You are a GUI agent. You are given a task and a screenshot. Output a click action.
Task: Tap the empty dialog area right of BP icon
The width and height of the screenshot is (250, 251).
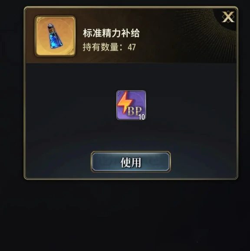point(191,105)
